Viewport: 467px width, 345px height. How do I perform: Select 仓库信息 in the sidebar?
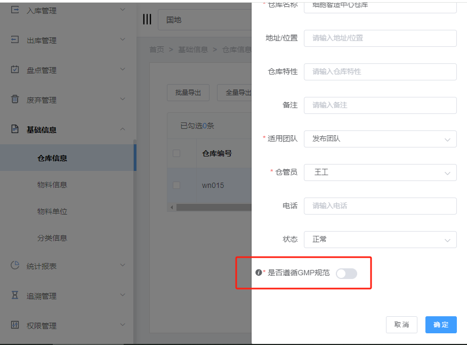click(x=68, y=158)
